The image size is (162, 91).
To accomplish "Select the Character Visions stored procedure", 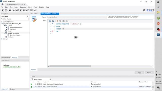I will coord(15,35).
